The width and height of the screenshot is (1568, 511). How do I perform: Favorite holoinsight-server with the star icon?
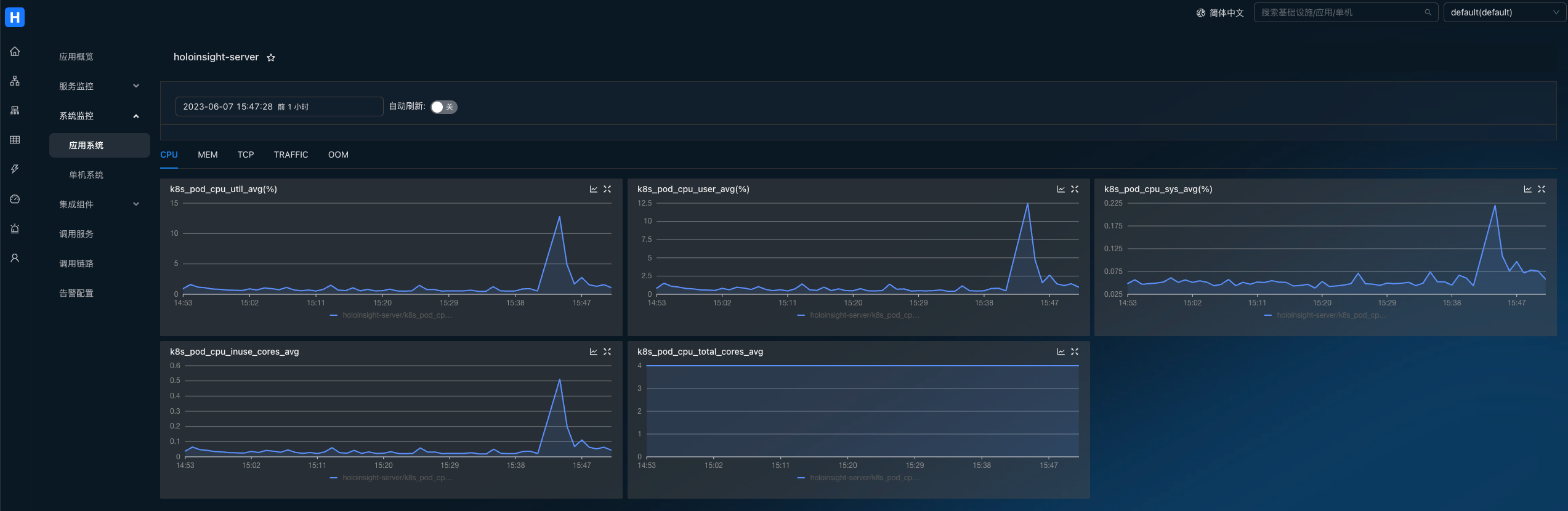(271, 57)
